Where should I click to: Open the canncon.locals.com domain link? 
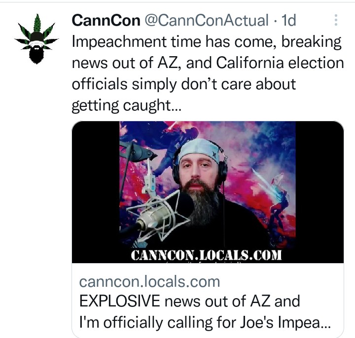[x=149, y=282]
